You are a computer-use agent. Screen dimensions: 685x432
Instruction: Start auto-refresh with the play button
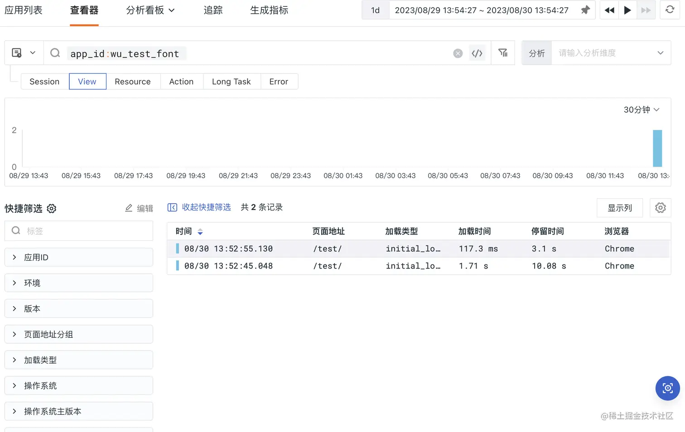pos(627,10)
